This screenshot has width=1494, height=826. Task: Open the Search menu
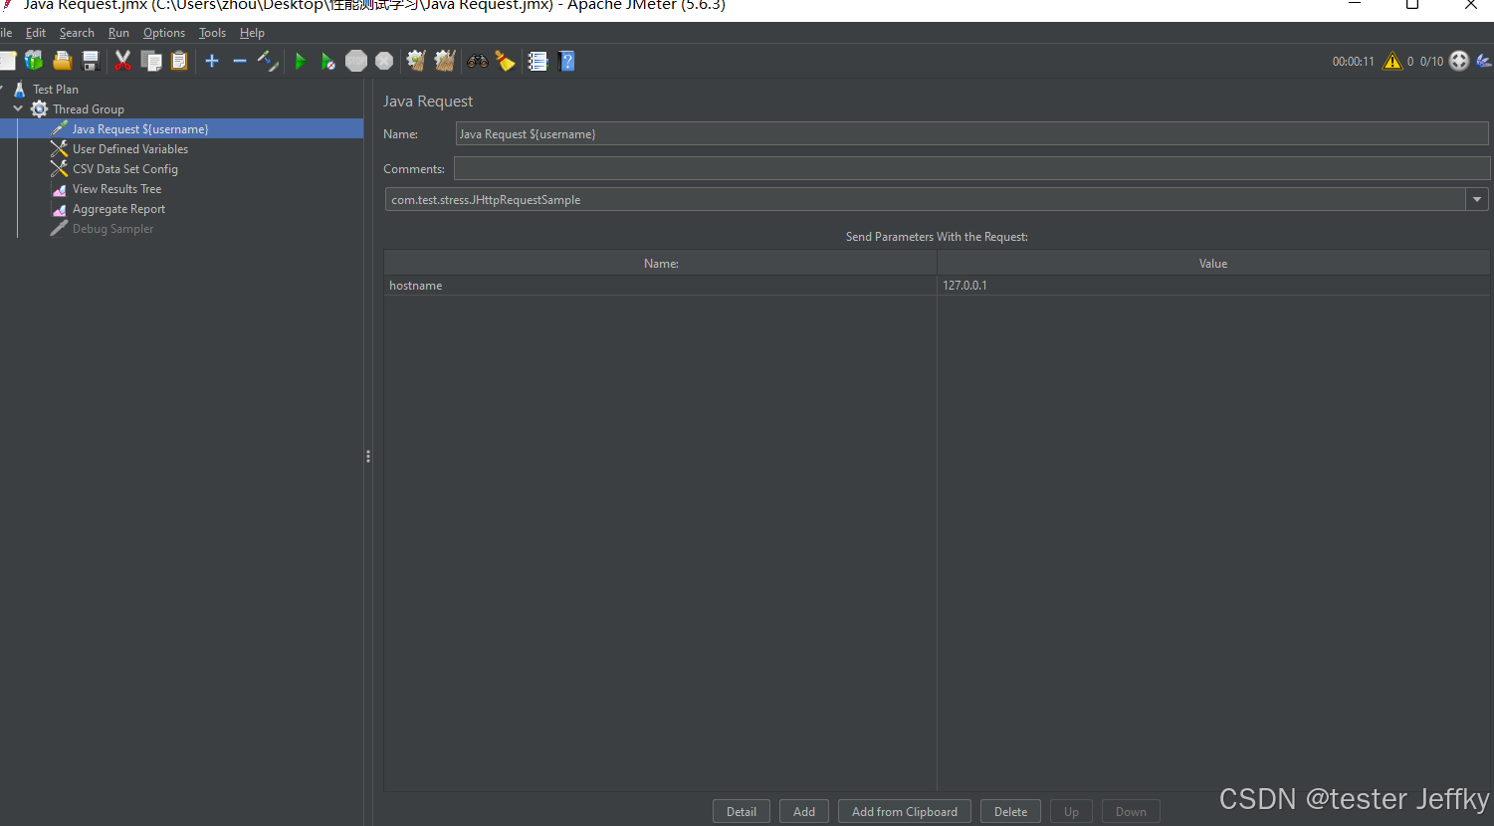pyautogui.click(x=77, y=33)
